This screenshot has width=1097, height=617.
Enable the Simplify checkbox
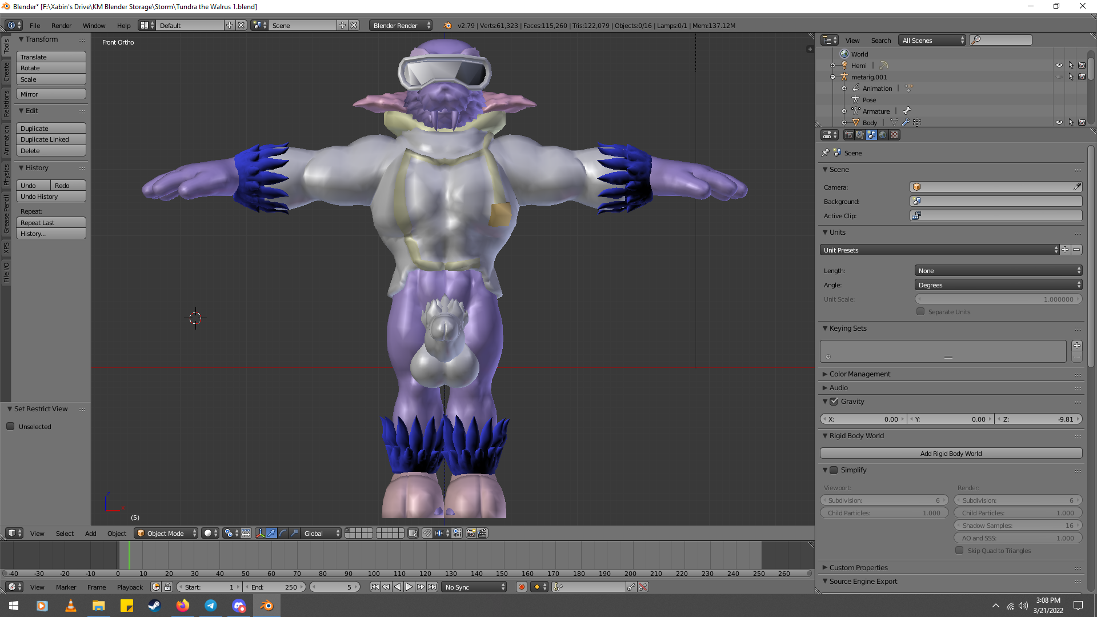click(x=834, y=470)
